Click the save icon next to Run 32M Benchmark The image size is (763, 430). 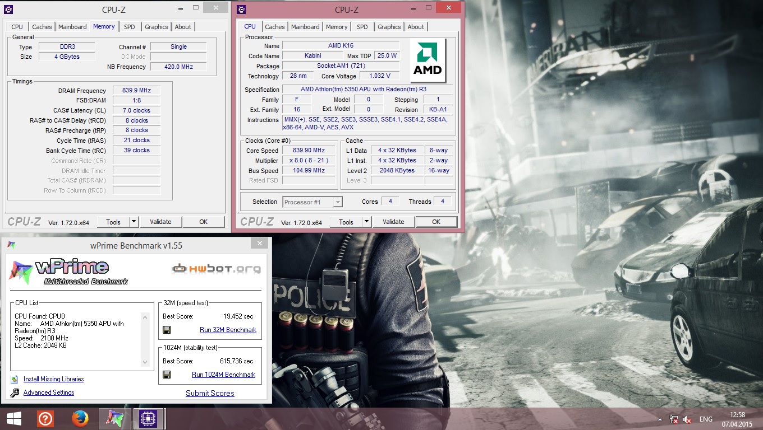pos(167,330)
